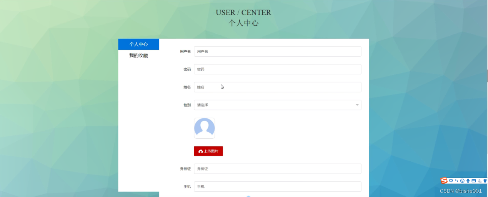Open the soft keyboard icon
488x197 pixels.
(473, 181)
